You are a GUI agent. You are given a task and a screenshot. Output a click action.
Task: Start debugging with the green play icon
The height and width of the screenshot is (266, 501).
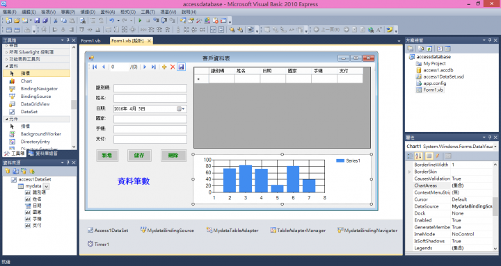click(x=140, y=21)
